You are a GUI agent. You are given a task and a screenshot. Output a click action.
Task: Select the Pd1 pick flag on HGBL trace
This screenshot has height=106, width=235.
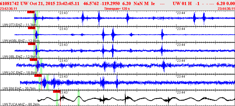pyautogui.click(x=32, y=28)
